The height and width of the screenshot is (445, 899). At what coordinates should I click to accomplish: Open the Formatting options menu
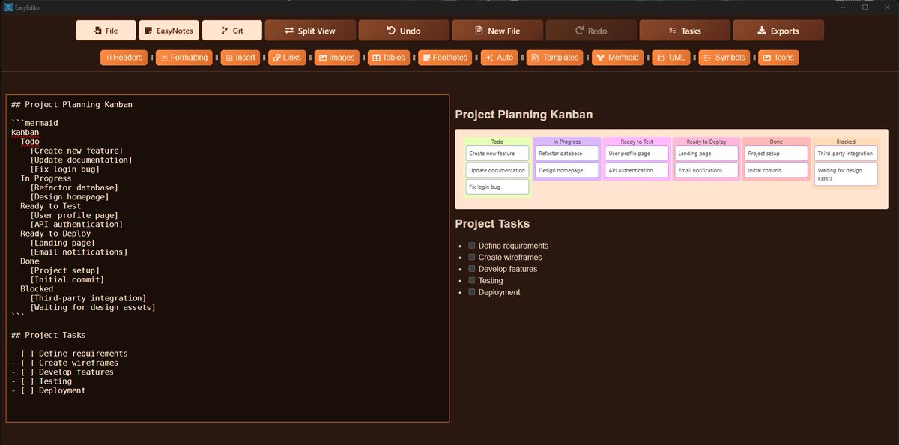pyautogui.click(x=184, y=58)
